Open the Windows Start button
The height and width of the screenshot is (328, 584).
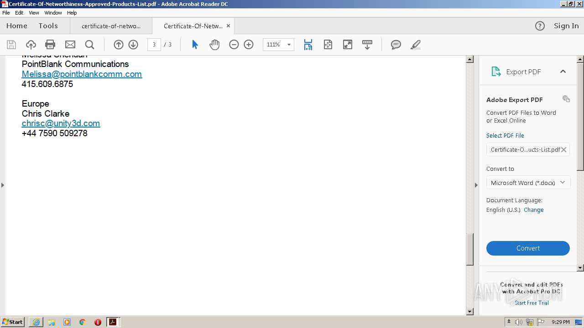pyautogui.click(x=13, y=322)
